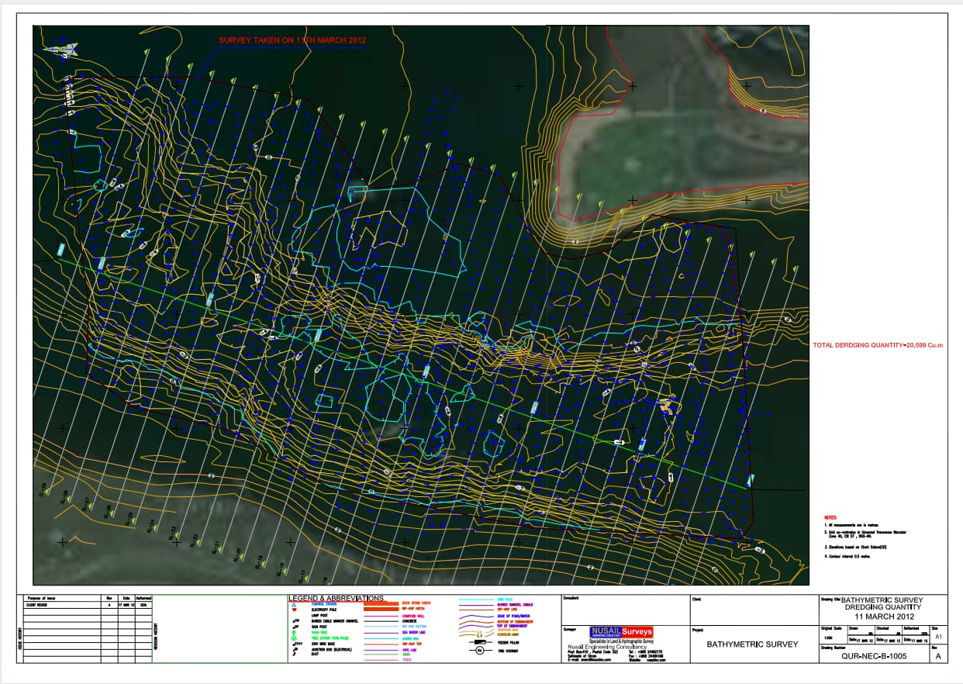The image size is (963, 684).
Task: Click the rip-rap hatch legend swatch
Action: (381, 609)
